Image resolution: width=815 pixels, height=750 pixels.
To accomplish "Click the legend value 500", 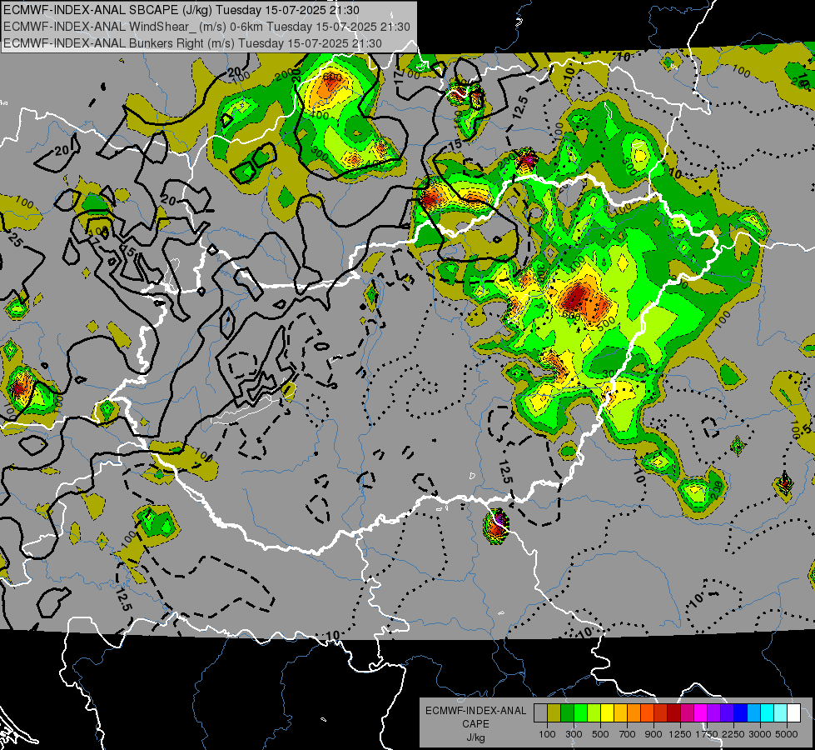I will pyautogui.click(x=600, y=734).
